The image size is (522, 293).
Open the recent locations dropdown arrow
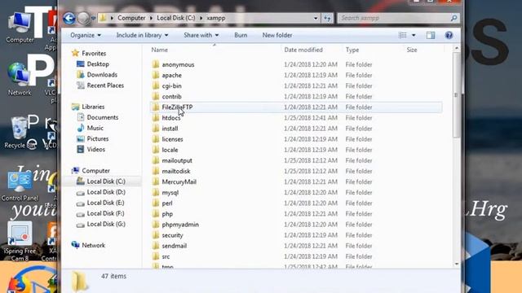[x=94, y=18]
